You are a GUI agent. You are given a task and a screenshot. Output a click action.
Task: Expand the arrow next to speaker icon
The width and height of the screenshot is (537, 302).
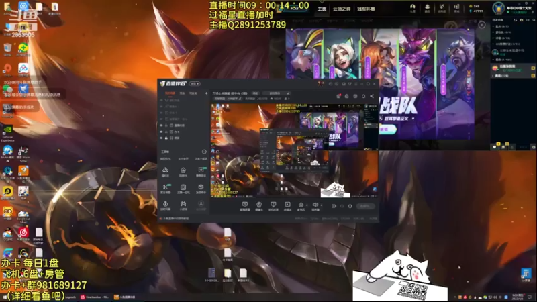(322, 205)
